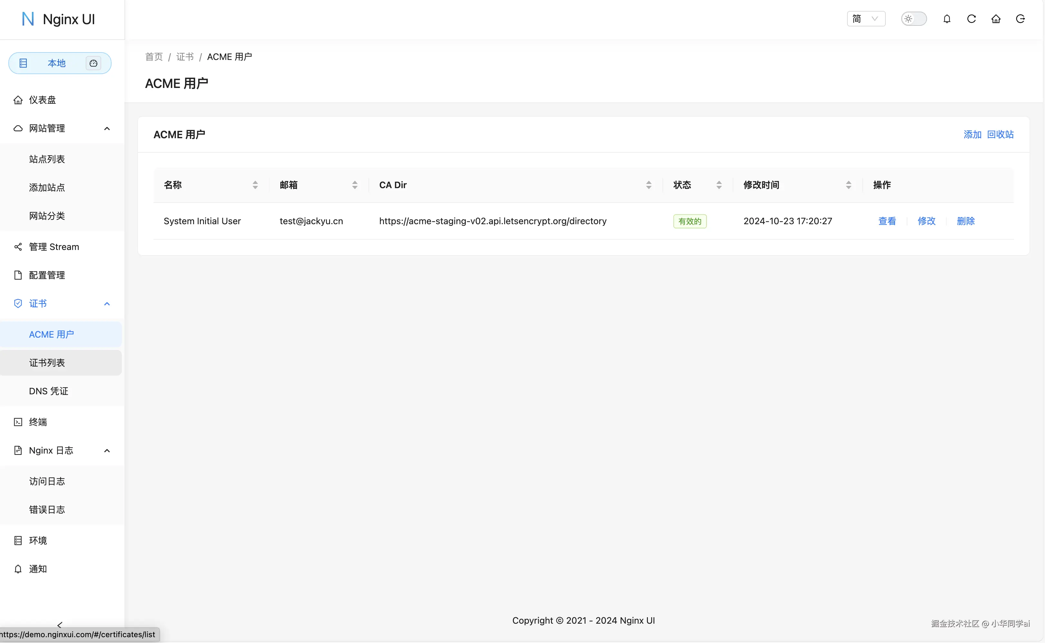Click the reload icon in top bar

[972, 19]
